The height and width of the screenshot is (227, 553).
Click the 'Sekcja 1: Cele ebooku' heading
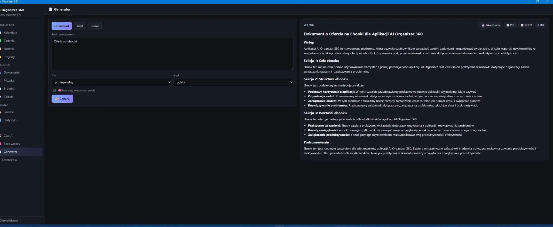pyautogui.click(x=321, y=61)
